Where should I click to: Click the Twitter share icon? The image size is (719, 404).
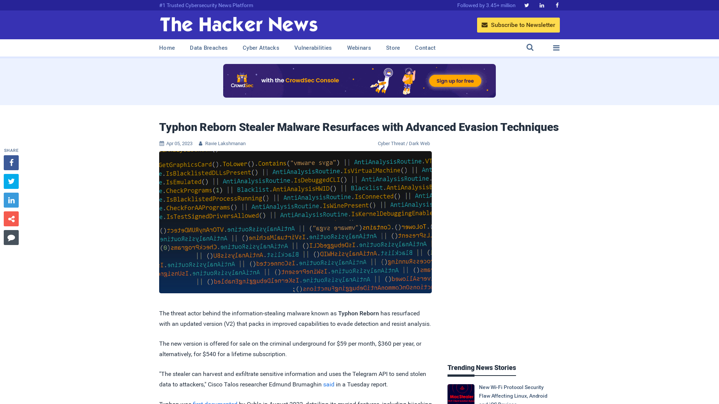(x=11, y=181)
